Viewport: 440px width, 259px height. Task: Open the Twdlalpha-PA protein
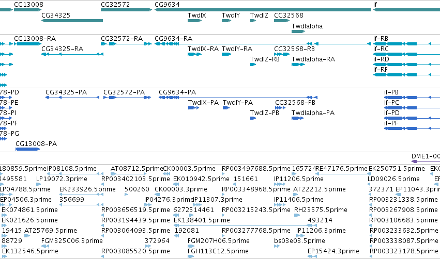297,118
